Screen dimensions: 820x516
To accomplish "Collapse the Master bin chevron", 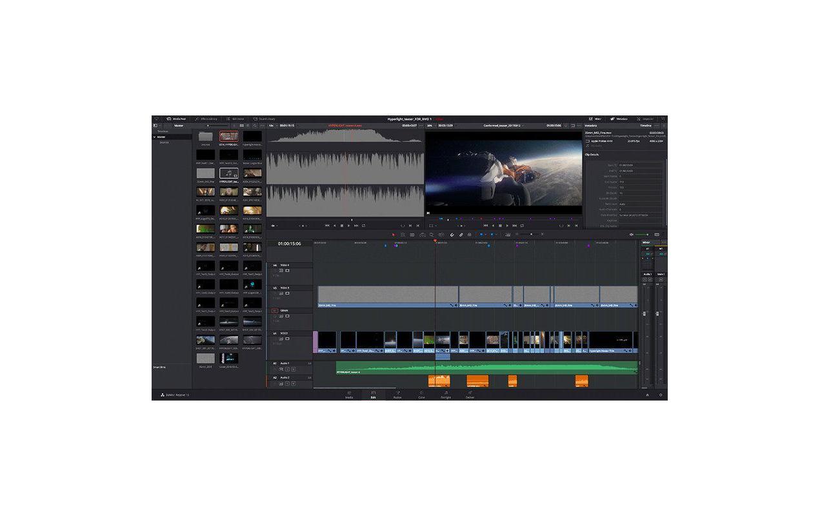I will 155,137.
